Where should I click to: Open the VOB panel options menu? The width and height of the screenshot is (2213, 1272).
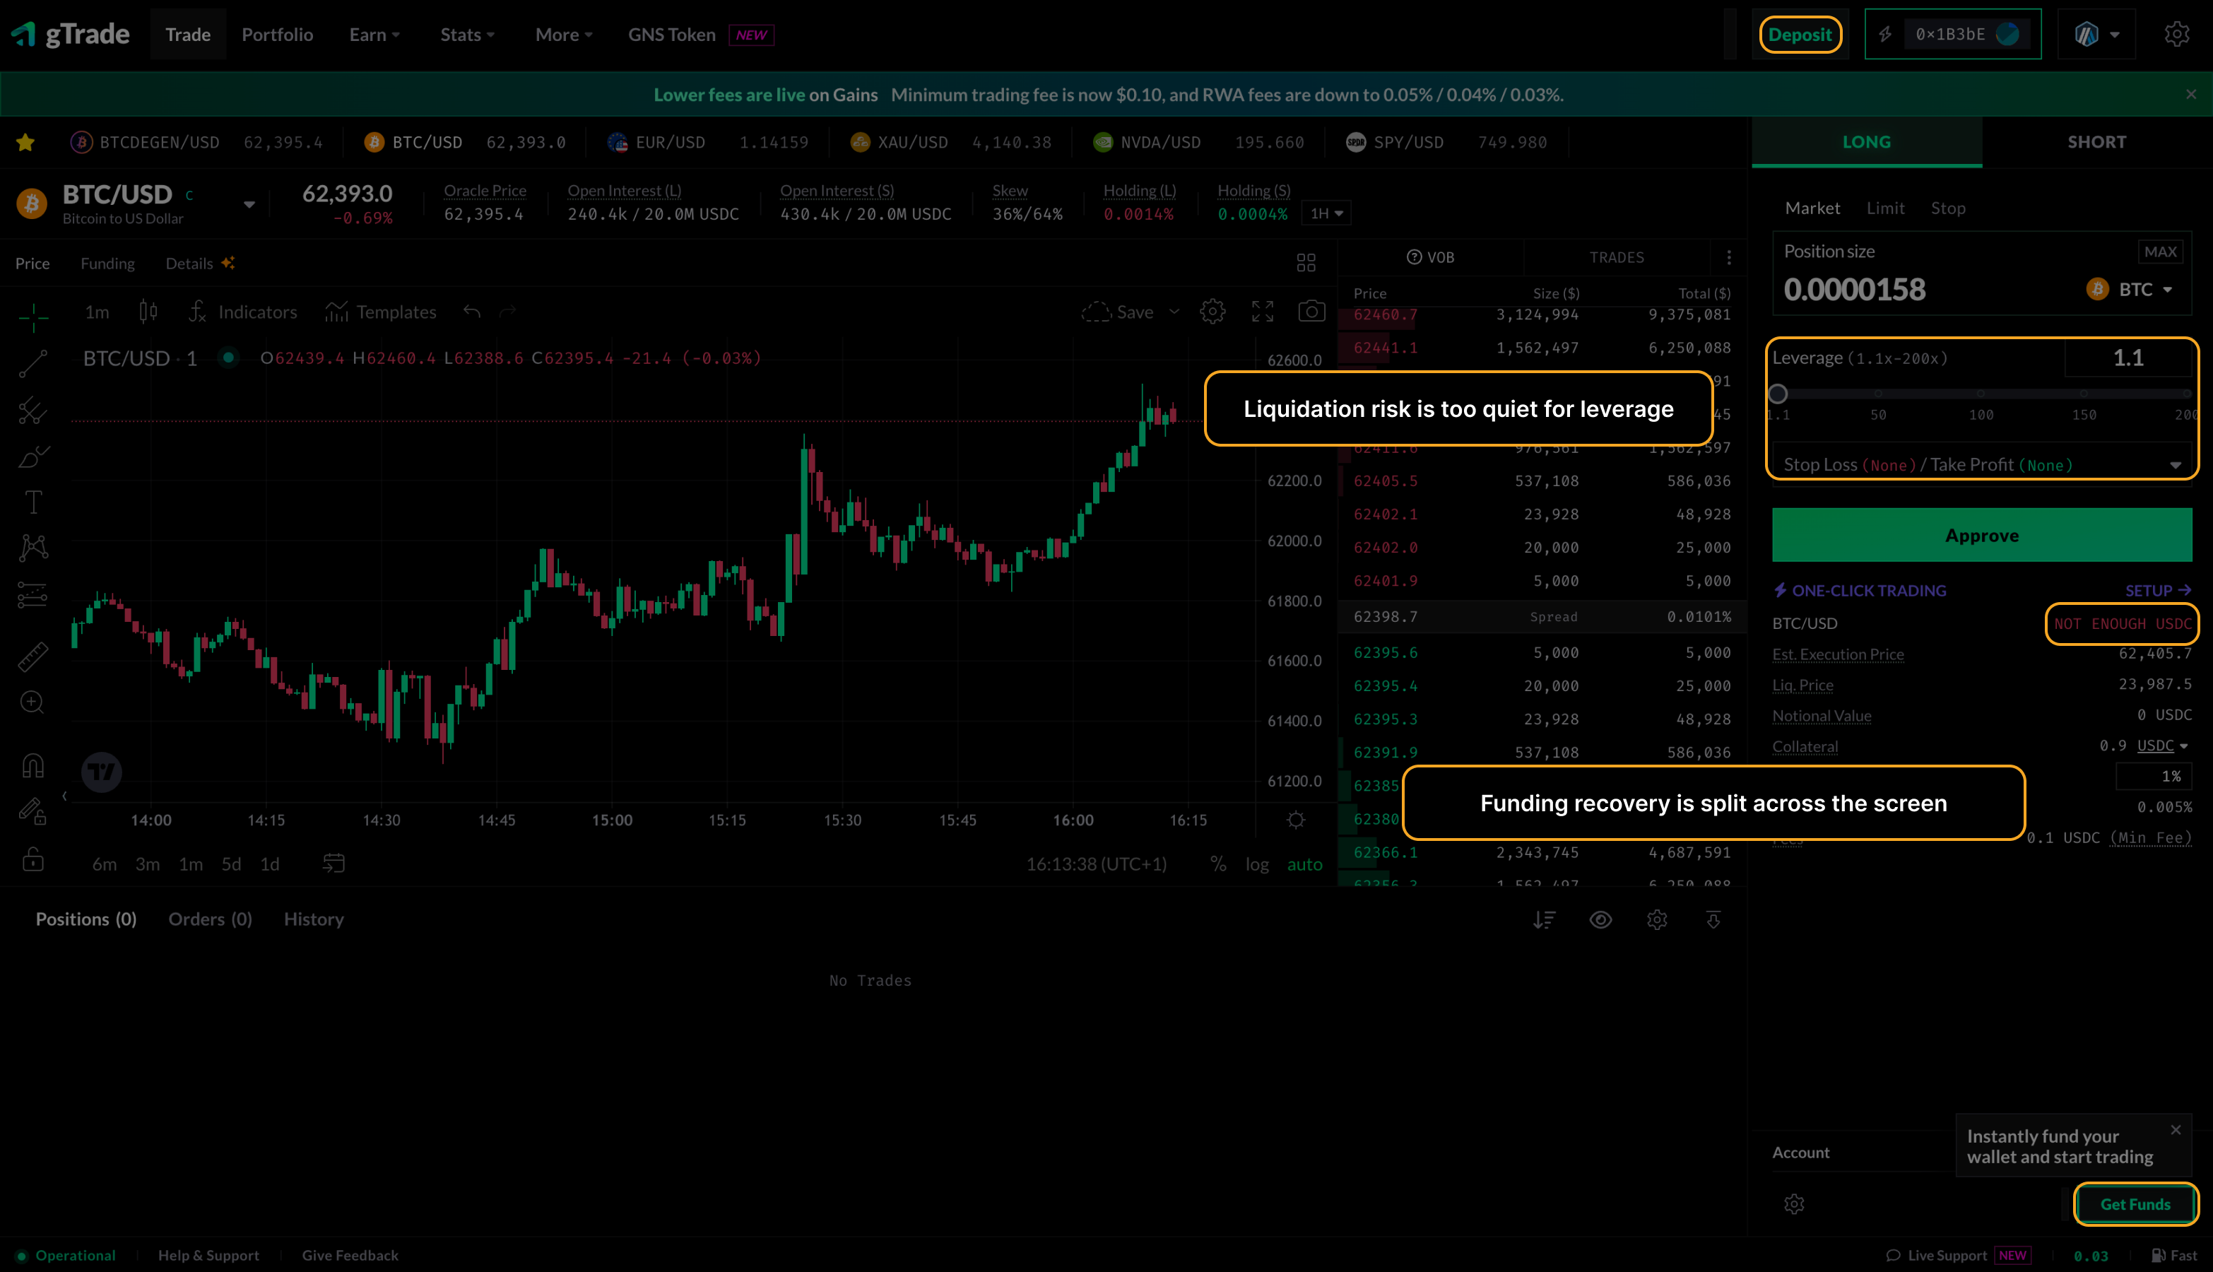[1729, 258]
